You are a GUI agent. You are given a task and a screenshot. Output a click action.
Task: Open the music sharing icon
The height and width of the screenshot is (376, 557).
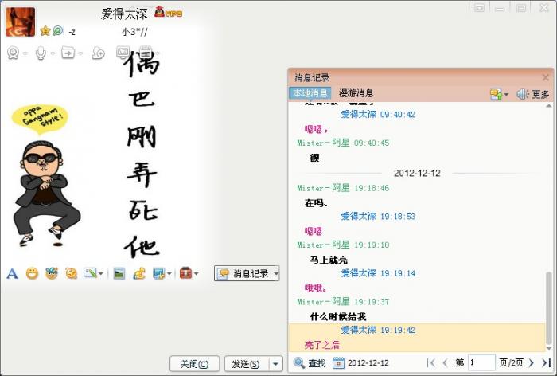tap(139, 273)
